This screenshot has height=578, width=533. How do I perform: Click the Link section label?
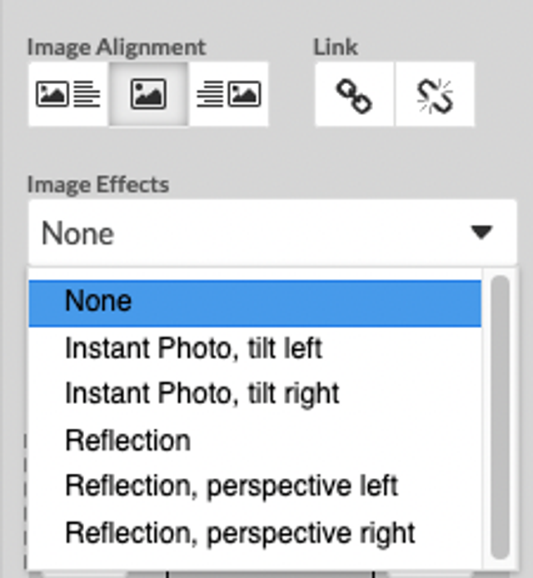point(336,47)
